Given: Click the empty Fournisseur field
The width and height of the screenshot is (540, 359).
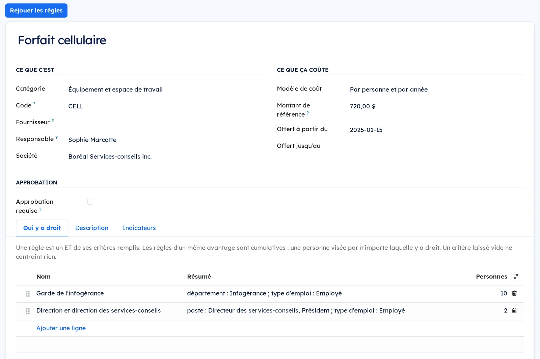Looking at the screenshot, I should (165, 123).
